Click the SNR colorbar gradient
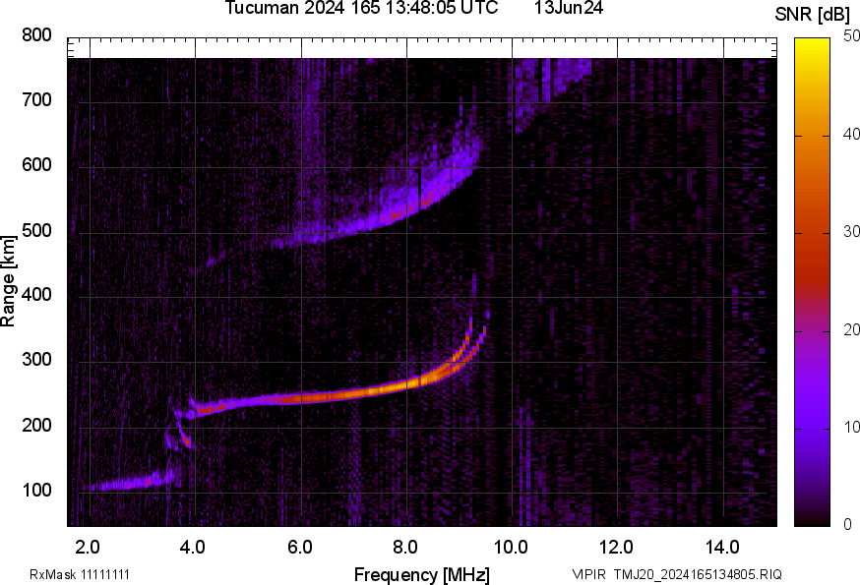The height and width of the screenshot is (585, 860). tap(812, 282)
